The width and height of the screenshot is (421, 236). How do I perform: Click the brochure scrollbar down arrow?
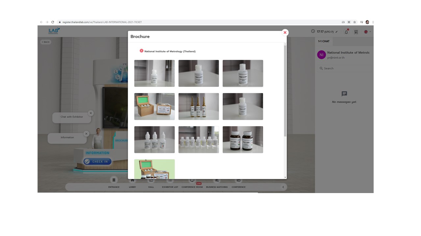tap(285, 177)
